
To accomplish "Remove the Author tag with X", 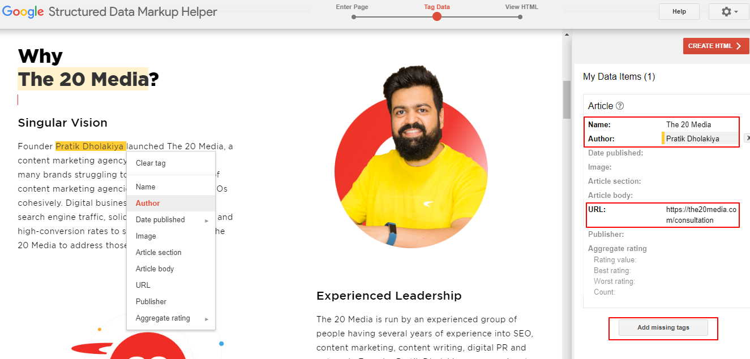I will [x=747, y=138].
